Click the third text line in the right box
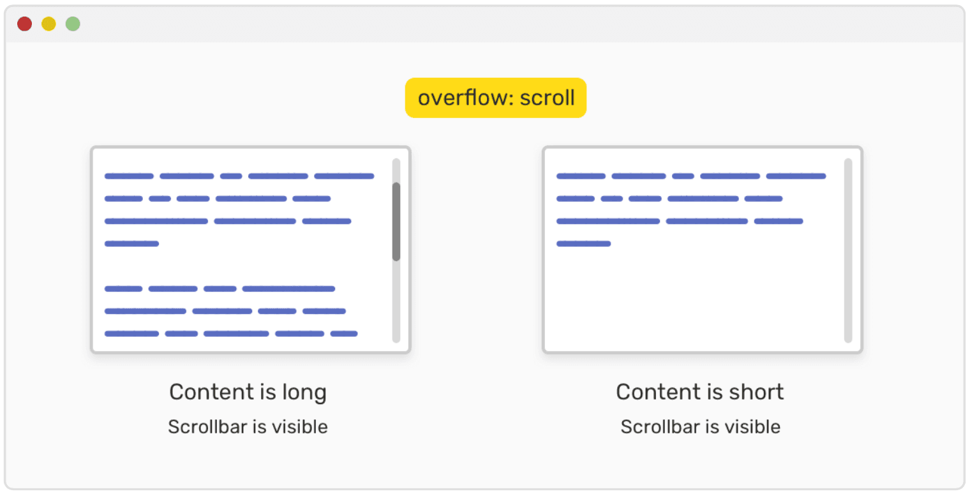This screenshot has width=970, height=494. [x=679, y=221]
